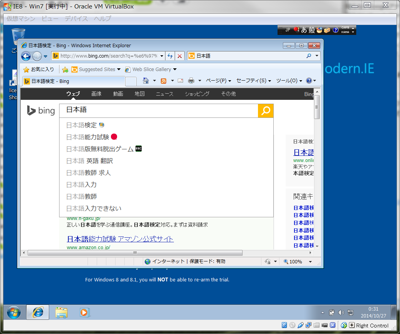This screenshot has width=400, height=334.
Task: Open the 仮想マシン menu in VirtualBox
Action: [x=21, y=19]
